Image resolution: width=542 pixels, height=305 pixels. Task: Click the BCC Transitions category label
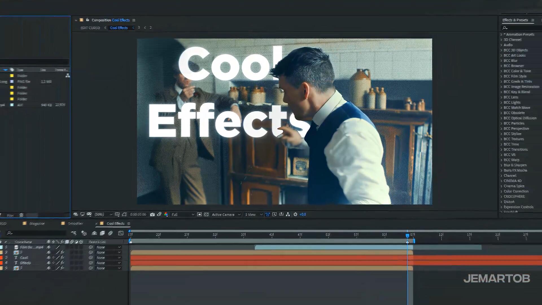click(x=515, y=150)
